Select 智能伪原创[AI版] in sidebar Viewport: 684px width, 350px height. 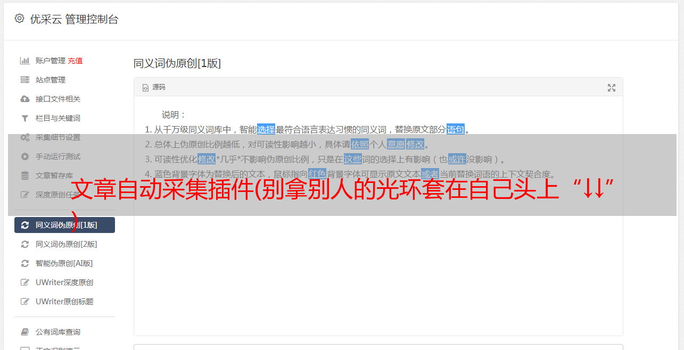[x=64, y=263]
